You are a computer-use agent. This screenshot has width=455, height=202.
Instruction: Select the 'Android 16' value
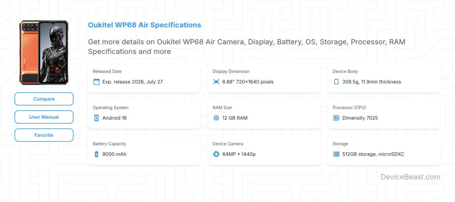pyautogui.click(x=114, y=118)
